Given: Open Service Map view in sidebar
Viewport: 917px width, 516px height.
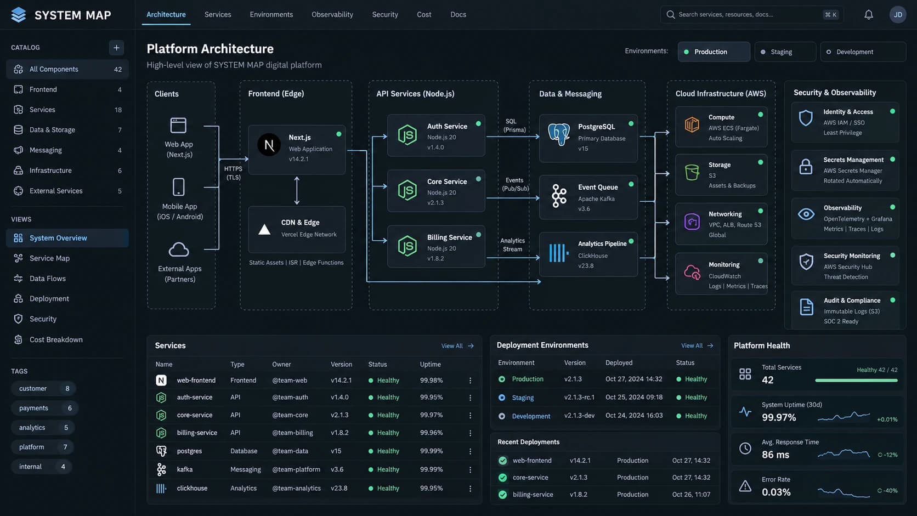Looking at the screenshot, I should pos(67,258).
